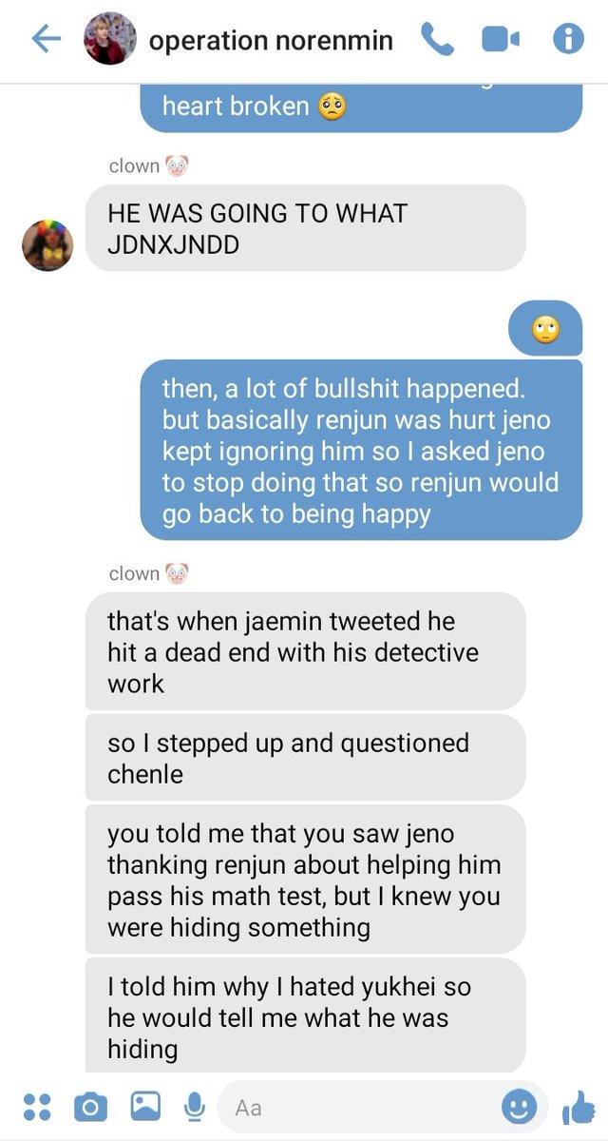
Task: Tap the back arrow icon
Action: (46, 39)
